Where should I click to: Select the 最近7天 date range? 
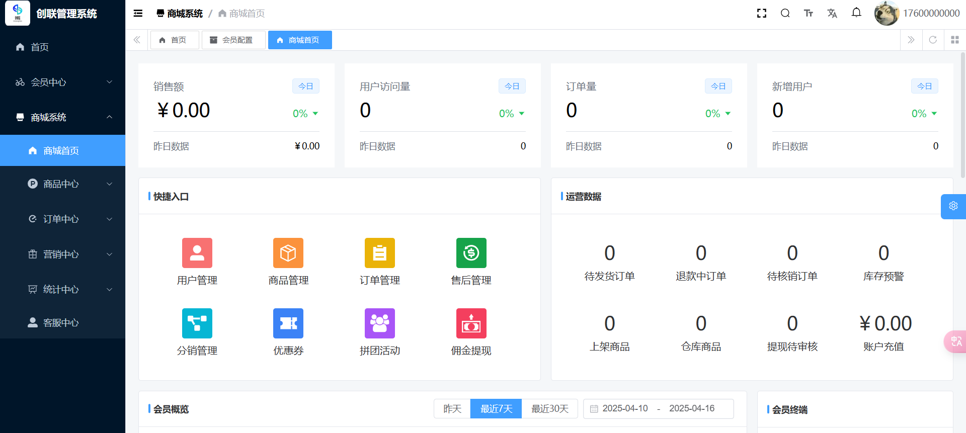click(496, 409)
